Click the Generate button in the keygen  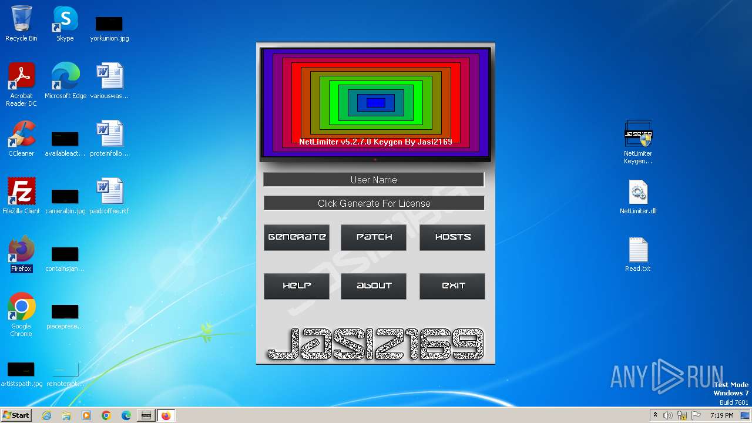tap(297, 237)
